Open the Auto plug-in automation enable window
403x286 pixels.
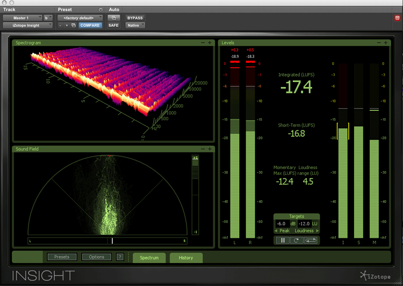tap(113, 18)
